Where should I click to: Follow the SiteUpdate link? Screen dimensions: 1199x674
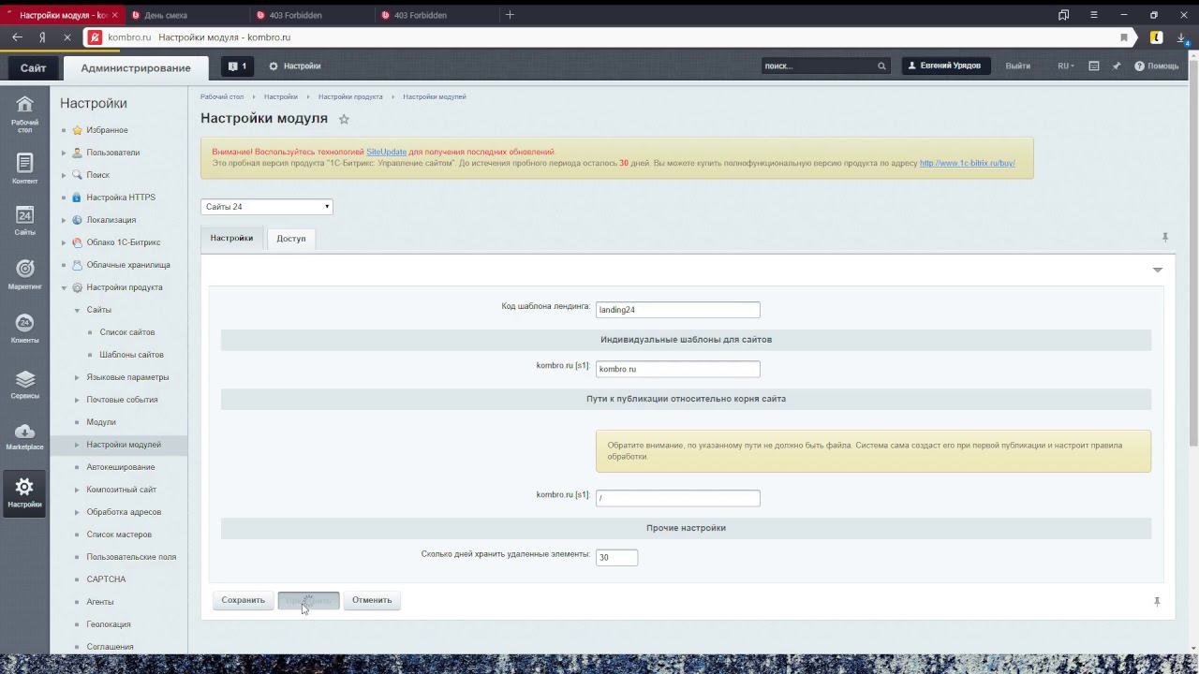[386, 152]
